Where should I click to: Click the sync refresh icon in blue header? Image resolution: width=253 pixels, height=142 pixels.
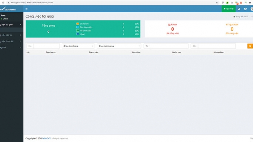point(239,9)
